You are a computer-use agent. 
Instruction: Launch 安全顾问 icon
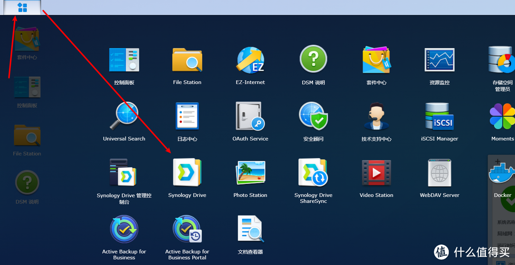click(x=313, y=116)
